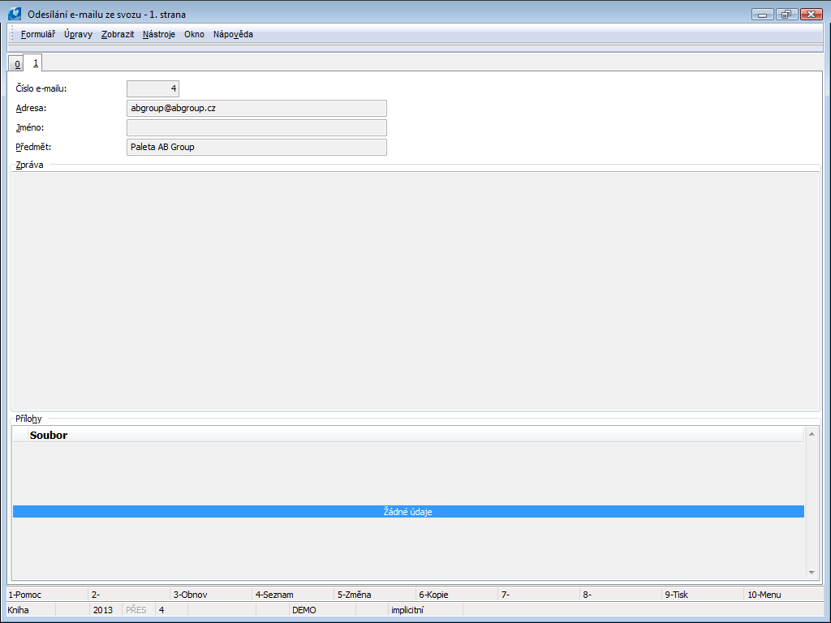Open the Nápověda menu

coord(233,34)
